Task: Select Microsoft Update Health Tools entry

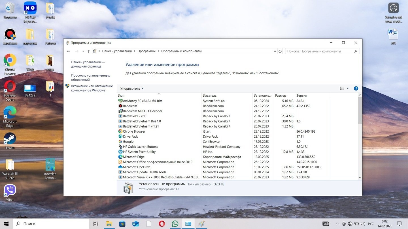Action: tap(223, 172)
